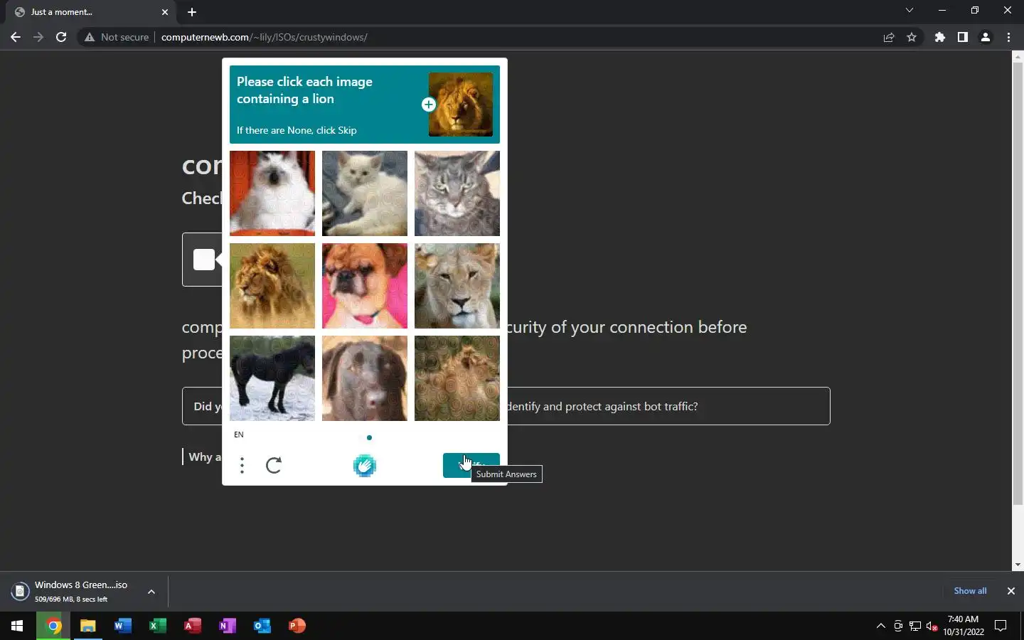This screenshot has height=640, width=1024.
Task: Select the male lion with mane image
Action: click(272, 286)
